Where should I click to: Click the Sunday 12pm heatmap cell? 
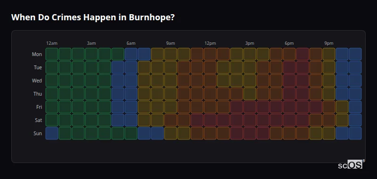coord(210,133)
